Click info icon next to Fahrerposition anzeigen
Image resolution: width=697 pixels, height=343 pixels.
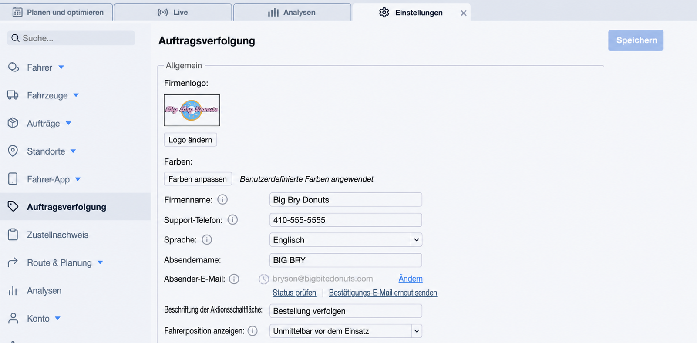pyautogui.click(x=253, y=331)
